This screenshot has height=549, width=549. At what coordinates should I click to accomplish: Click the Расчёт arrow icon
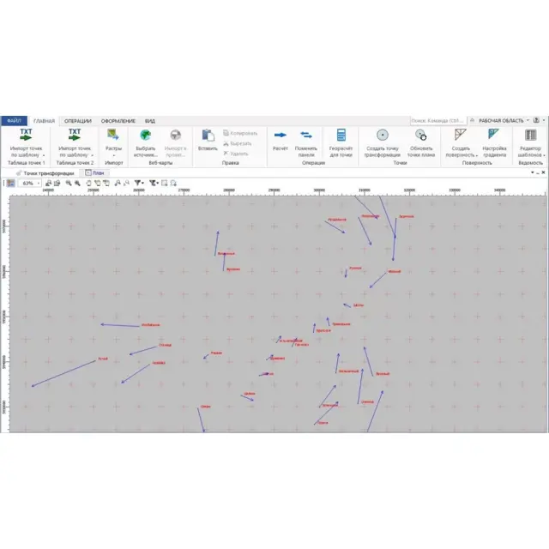point(280,136)
